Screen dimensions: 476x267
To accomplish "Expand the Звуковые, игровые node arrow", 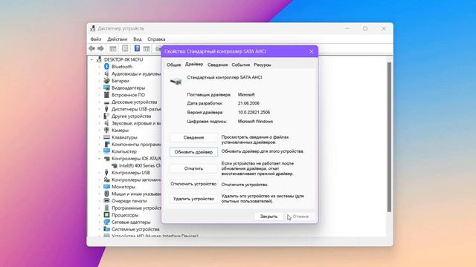I will tap(99, 123).
